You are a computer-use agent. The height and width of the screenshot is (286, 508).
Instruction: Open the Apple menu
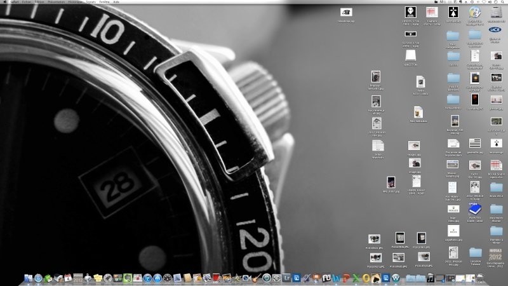pyautogui.click(x=4, y=2)
